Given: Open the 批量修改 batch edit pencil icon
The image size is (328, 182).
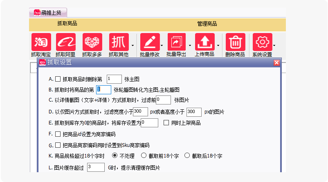Looking at the screenshot, I should tap(150, 42).
